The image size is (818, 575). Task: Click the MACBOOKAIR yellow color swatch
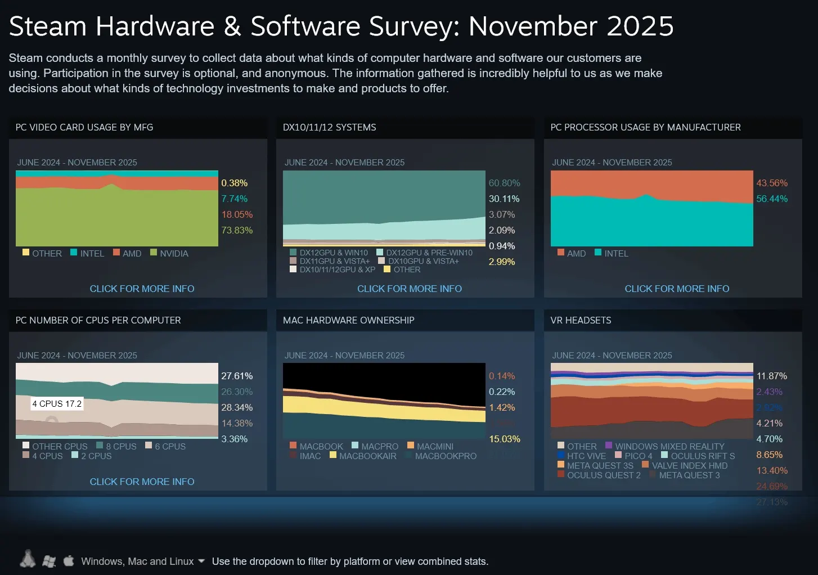pyautogui.click(x=332, y=456)
